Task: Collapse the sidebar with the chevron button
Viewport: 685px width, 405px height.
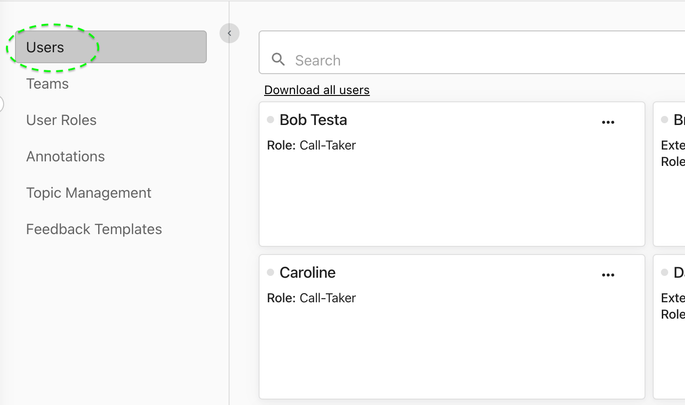Action: click(230, 33)
